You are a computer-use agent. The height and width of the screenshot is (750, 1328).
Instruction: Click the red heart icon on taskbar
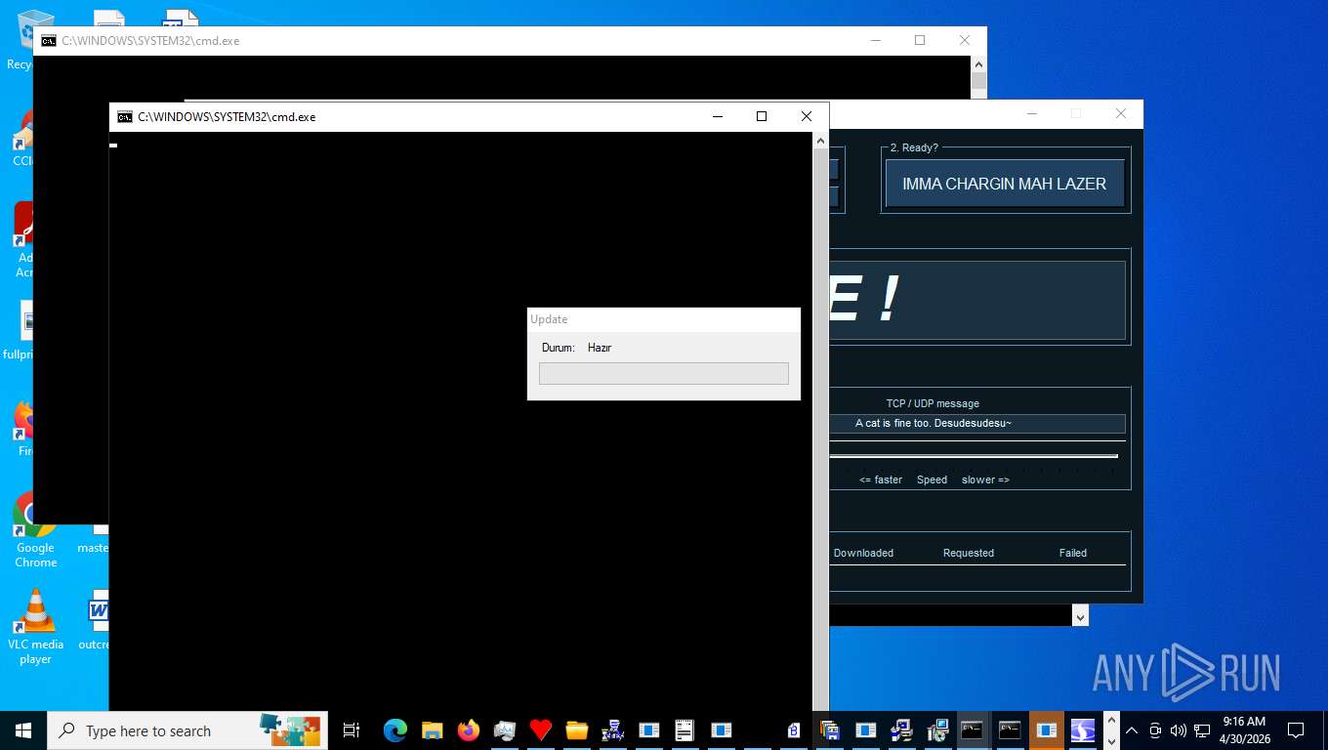(541, 730)
